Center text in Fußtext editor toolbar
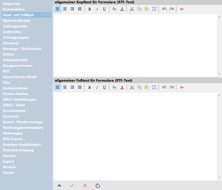 [x=65, y=87]
